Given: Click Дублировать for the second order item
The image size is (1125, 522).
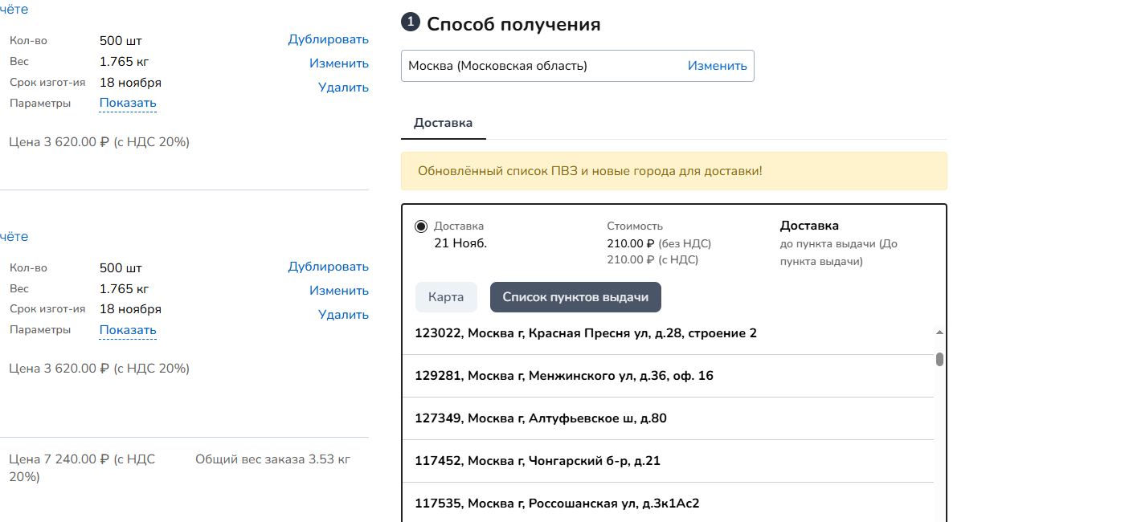Looking at the screenshot, I should point(328,266).
